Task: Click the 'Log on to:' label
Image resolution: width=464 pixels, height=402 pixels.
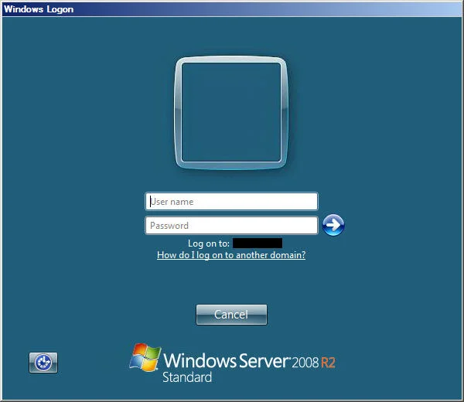Action: pyautogui.click(x=209, y=244)
